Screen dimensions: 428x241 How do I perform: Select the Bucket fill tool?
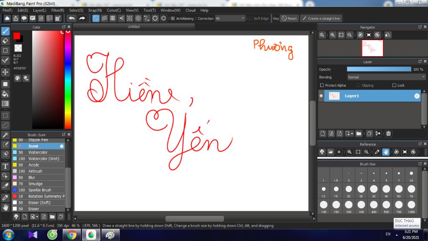(x=5, y=94)
